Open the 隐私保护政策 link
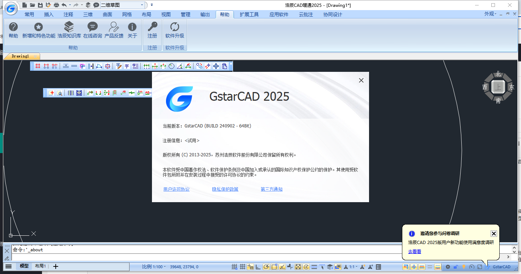Screen dimensions: 521x274 [225, 189]
